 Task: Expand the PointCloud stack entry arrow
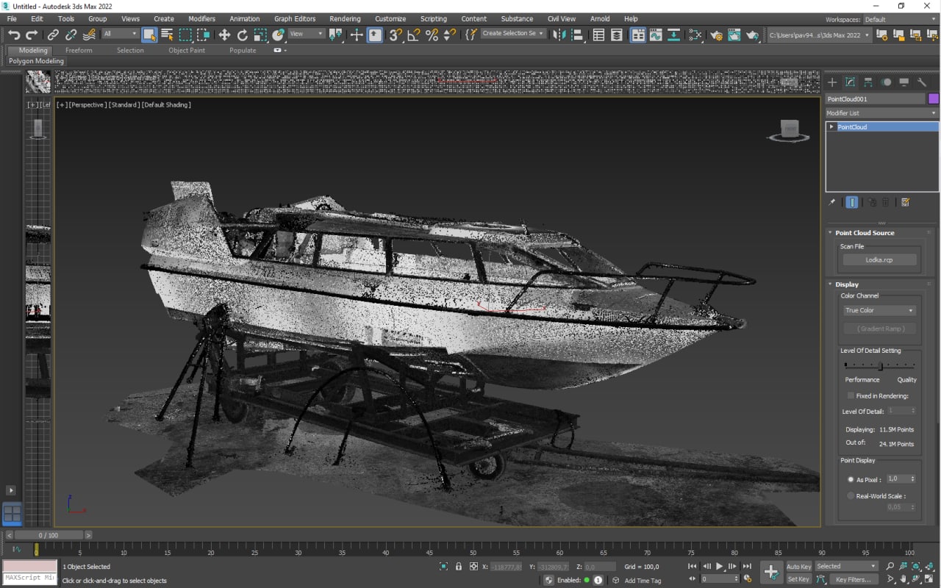click(x=831, y=127)
